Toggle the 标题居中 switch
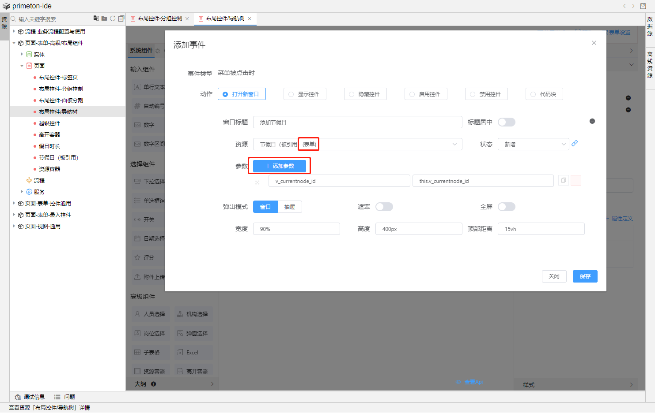The image size is (655, 413). tap(506, 122)
